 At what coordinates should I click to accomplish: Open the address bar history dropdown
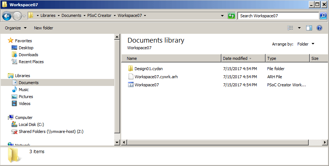(223, 16)
